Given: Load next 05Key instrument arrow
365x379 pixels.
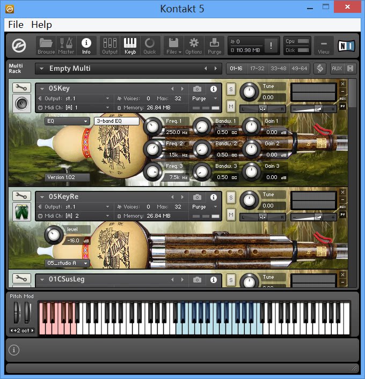Looking at the screenshot, I should click(182, 88).
